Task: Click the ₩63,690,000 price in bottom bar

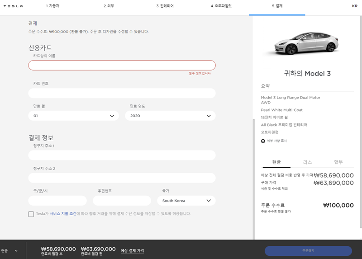Action: point(98,249)
